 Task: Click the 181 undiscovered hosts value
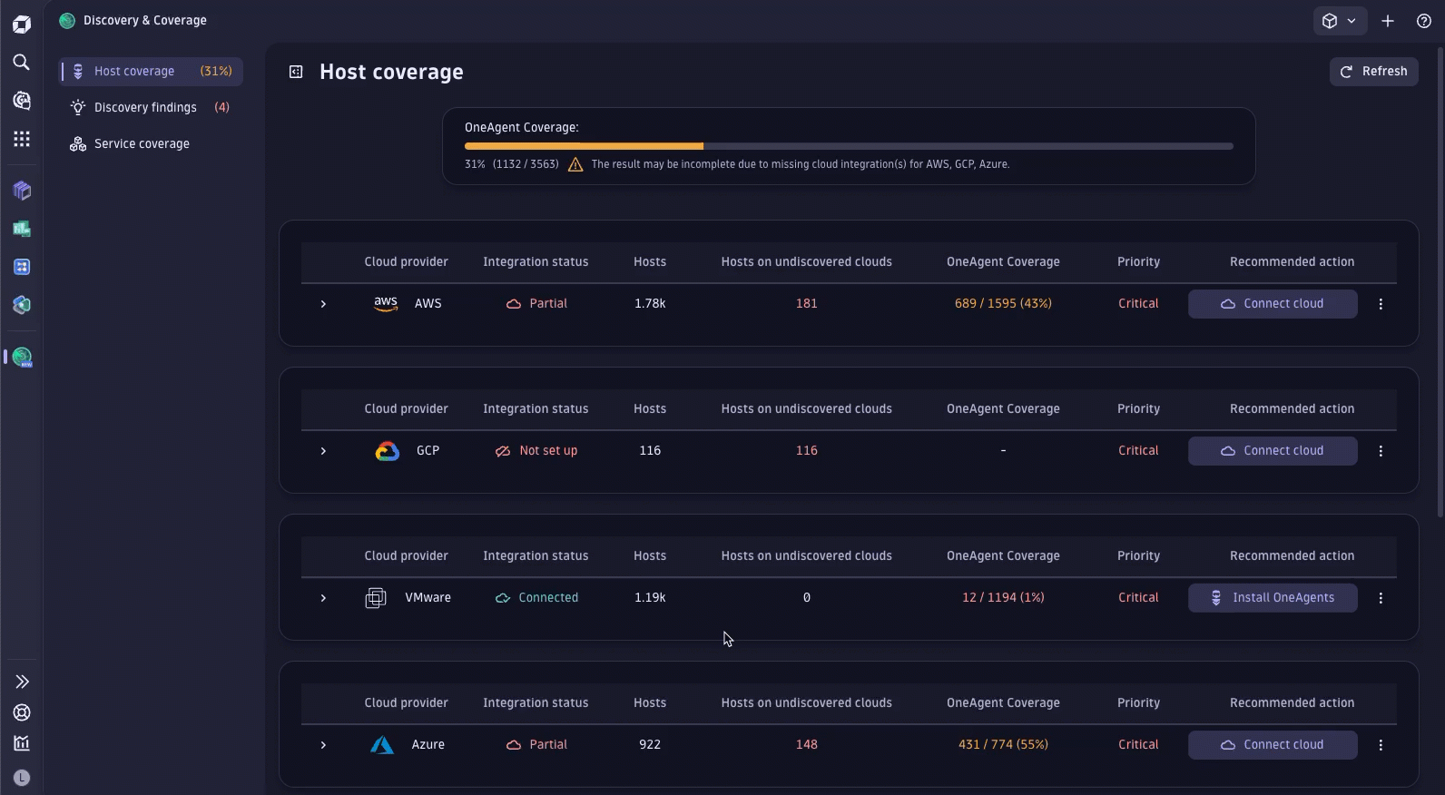tap(807, 304)
